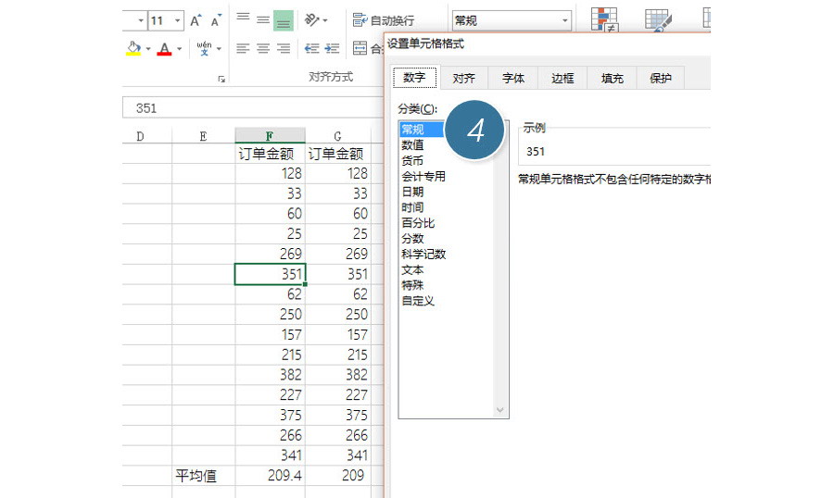
Task: Click cell 269 in column G
Action: point(337,254)
